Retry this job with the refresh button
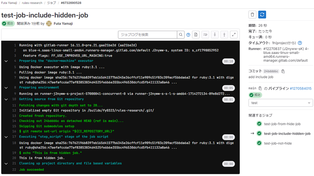The width and height of the screenshot is (314, 176). click(x=262, y=15)
